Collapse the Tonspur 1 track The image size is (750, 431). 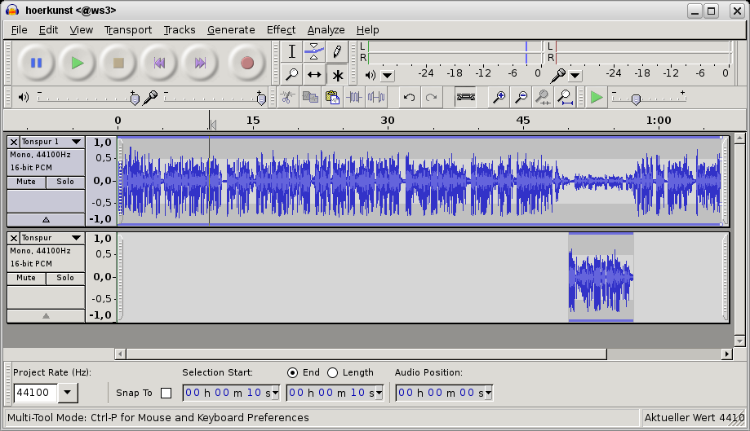[x=46, y=219]
